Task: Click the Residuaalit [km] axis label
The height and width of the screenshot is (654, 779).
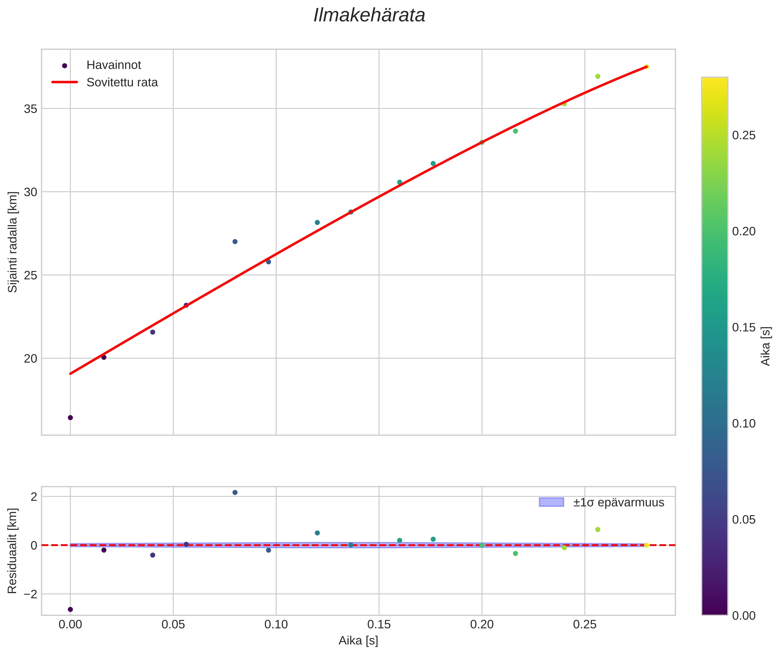Action: point(13,551)
